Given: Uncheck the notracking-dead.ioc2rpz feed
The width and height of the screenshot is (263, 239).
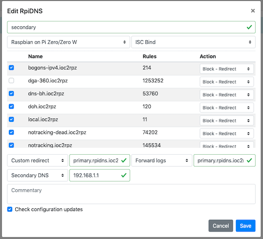Looking at the screenshot, I should (x=11, y=132).
